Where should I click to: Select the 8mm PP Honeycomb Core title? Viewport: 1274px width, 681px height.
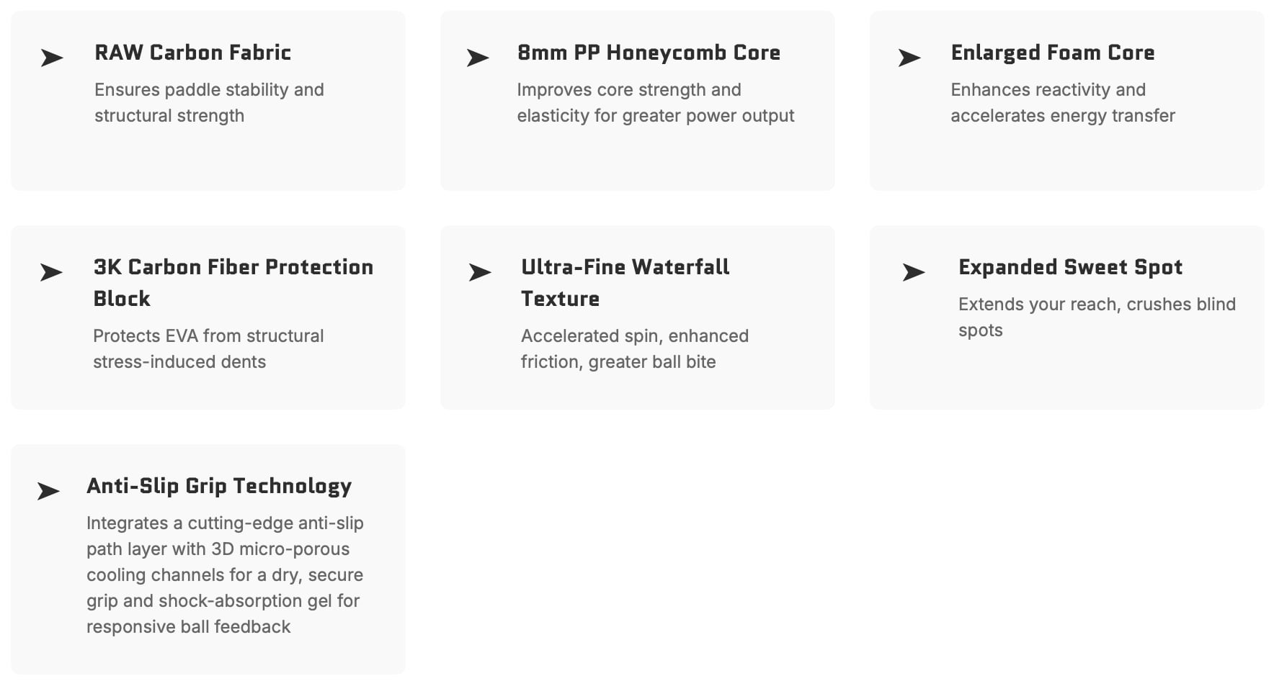649,53
